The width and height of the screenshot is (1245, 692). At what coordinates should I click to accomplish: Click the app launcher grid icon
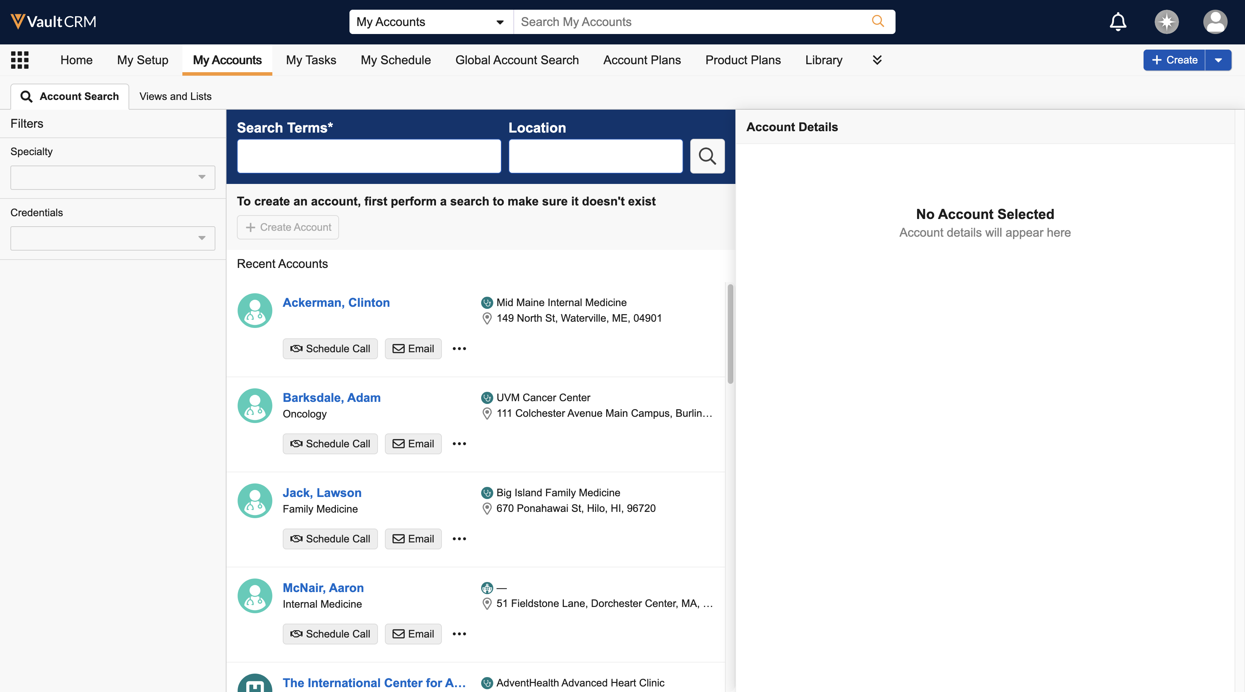click(20, 60)
